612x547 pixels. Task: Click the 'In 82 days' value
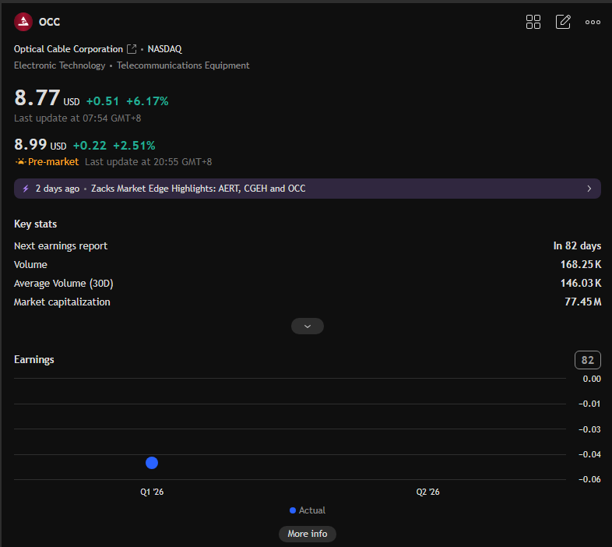tap(577, 245)
